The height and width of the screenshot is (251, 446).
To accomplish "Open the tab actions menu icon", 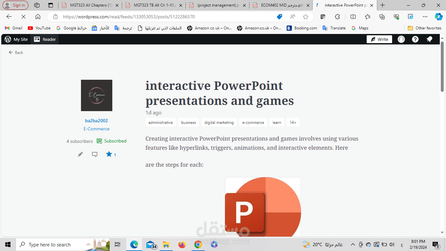I will coord(50,5).
